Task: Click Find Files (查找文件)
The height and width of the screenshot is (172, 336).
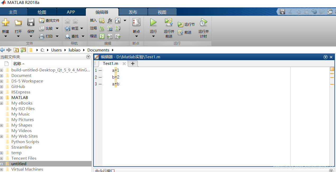Action: coord(49,20)
